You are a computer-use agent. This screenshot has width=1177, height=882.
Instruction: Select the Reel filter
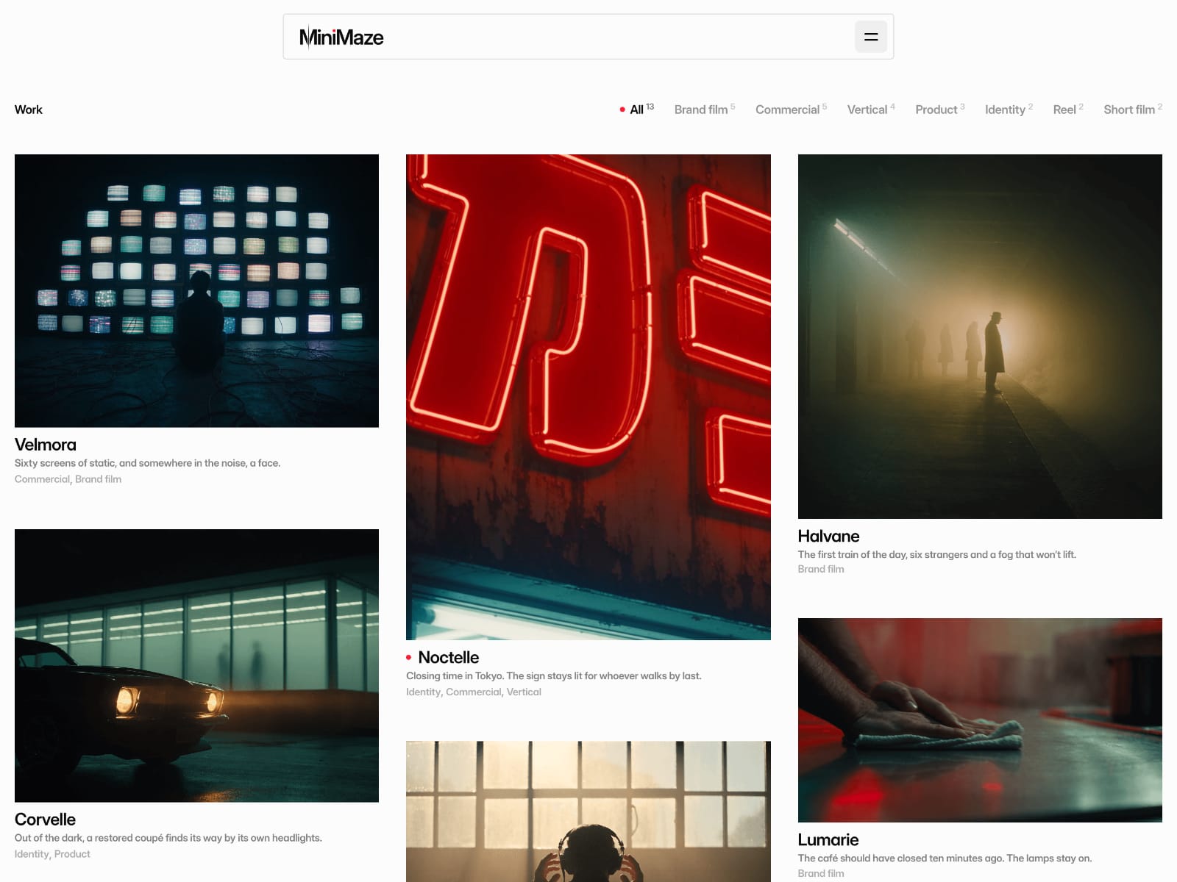coord(1068,110)
